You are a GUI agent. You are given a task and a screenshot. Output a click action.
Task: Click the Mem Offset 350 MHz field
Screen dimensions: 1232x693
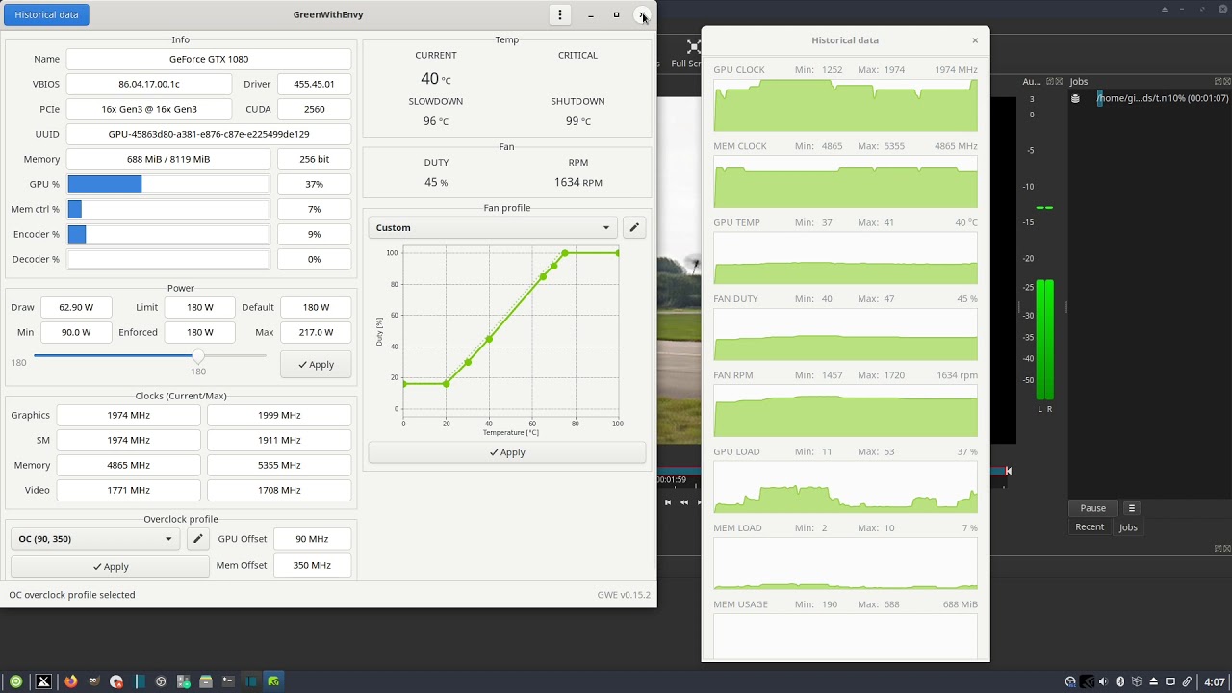click(312, 565)
